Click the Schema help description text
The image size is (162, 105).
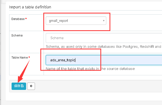tap(104, 47)
